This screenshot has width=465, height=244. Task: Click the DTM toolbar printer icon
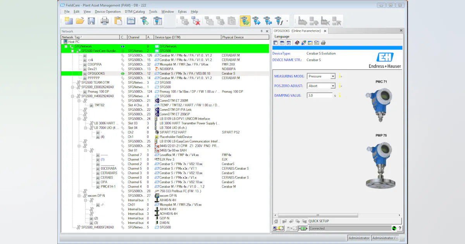click(x=323, y=43)
